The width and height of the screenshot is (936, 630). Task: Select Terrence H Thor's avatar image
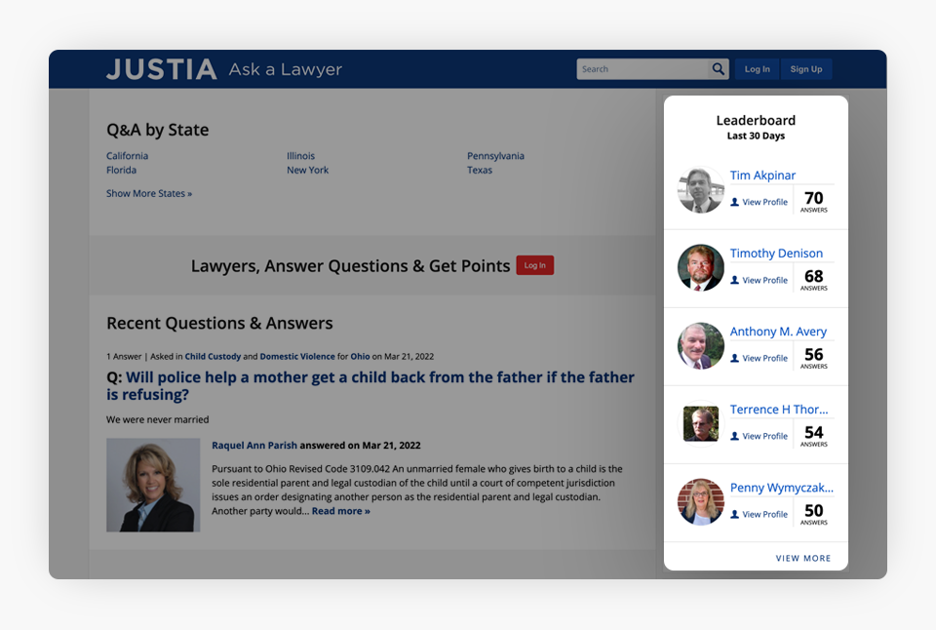click(x=701, y=424)
